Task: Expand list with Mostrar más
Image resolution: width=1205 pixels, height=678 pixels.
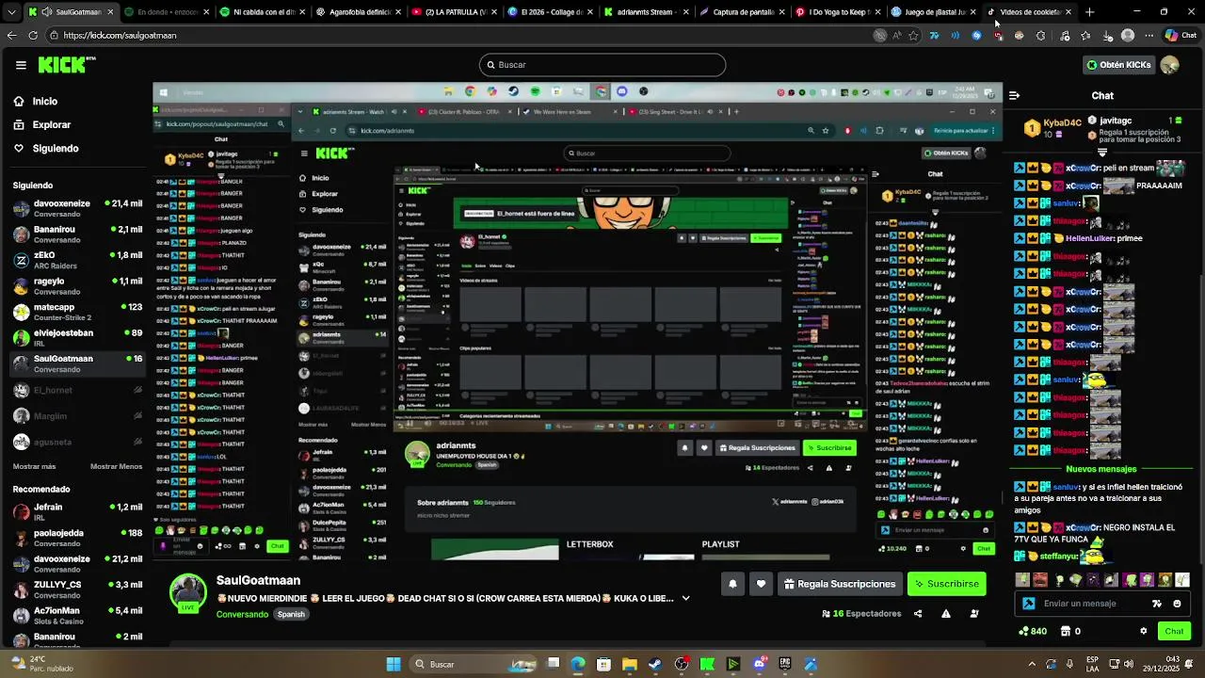Action: (34, 467)
